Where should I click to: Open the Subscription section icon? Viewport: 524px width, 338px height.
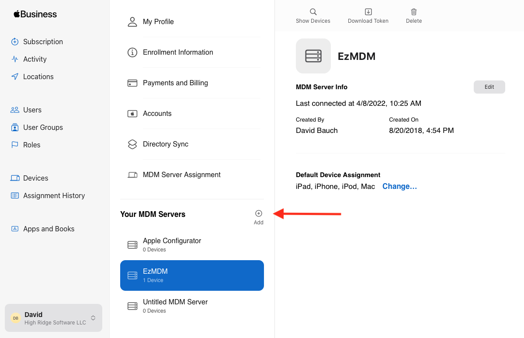(x=15, y=42)
